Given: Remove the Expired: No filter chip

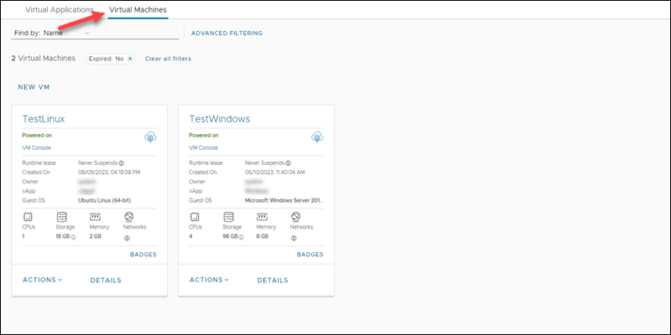Looking at the screenshot, I should (130, 59).
